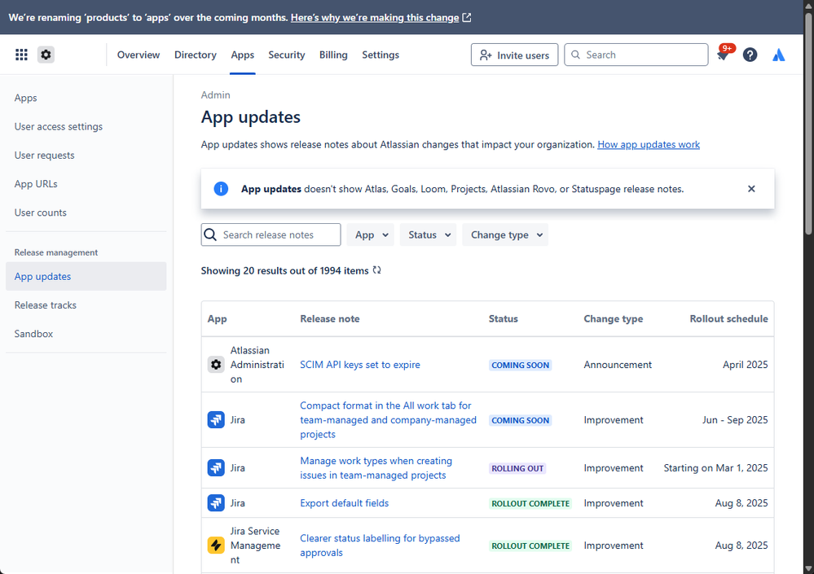The image size is (814, 574).
Task: Click the Jira icon in Manage work types row
Action: (x=216, y=467)
